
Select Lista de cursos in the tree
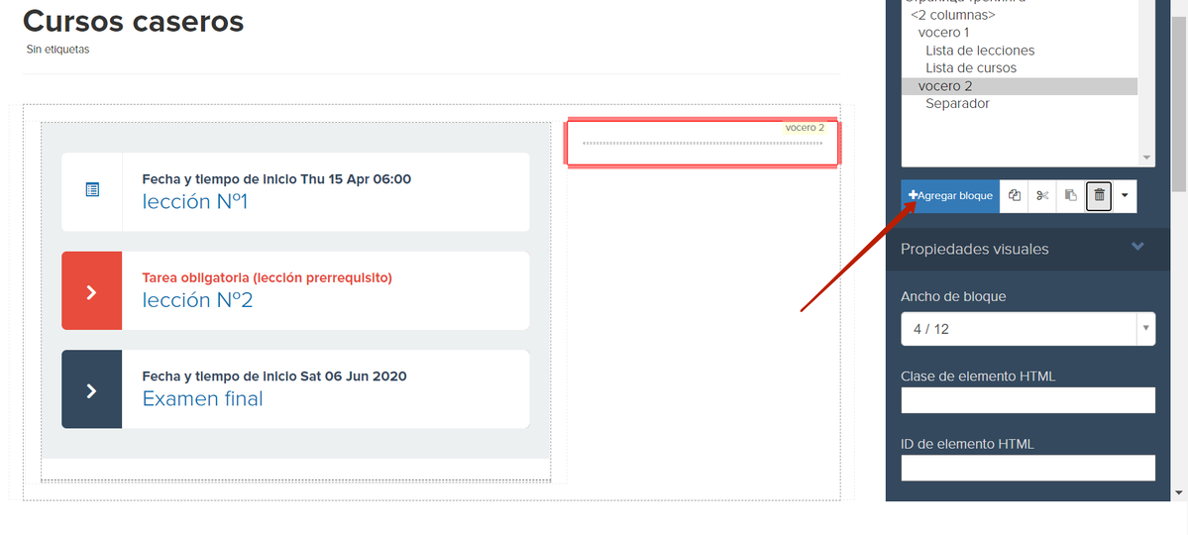pyautogui.click(x=971, y=67)
